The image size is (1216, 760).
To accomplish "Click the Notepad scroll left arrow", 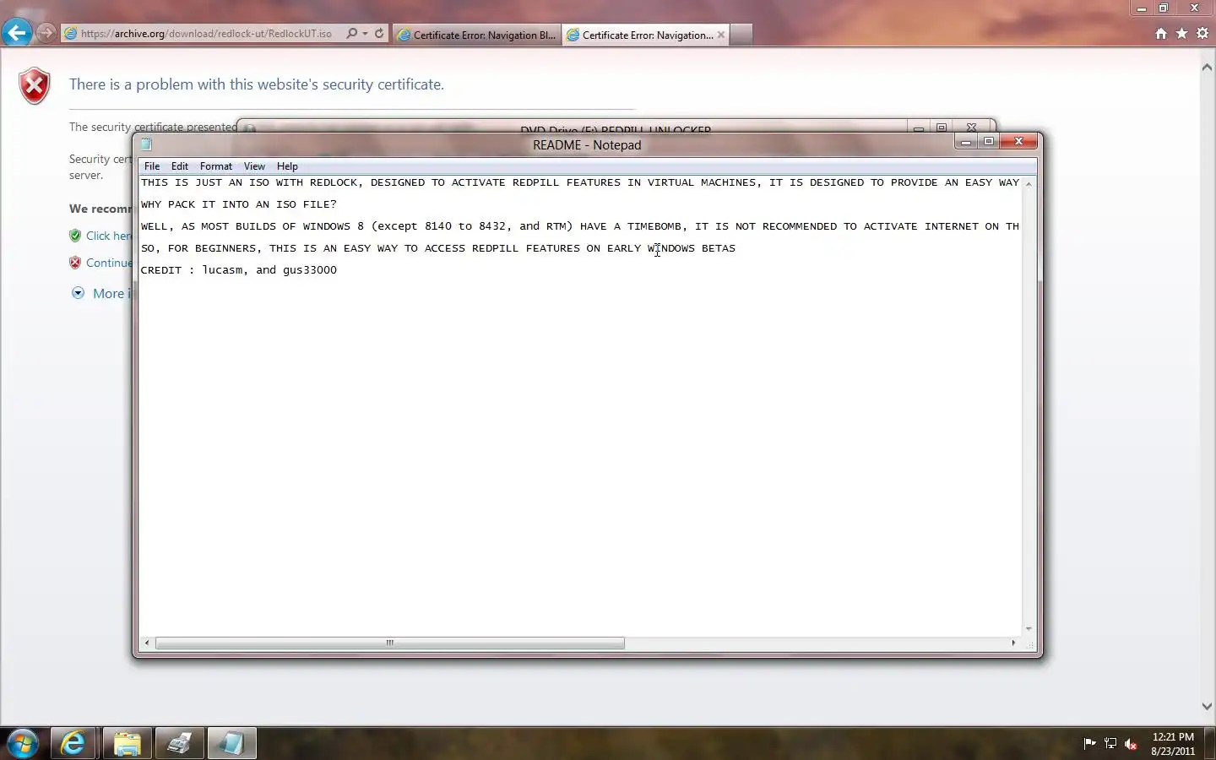I will pyautogui.click(x=147, y=643).
